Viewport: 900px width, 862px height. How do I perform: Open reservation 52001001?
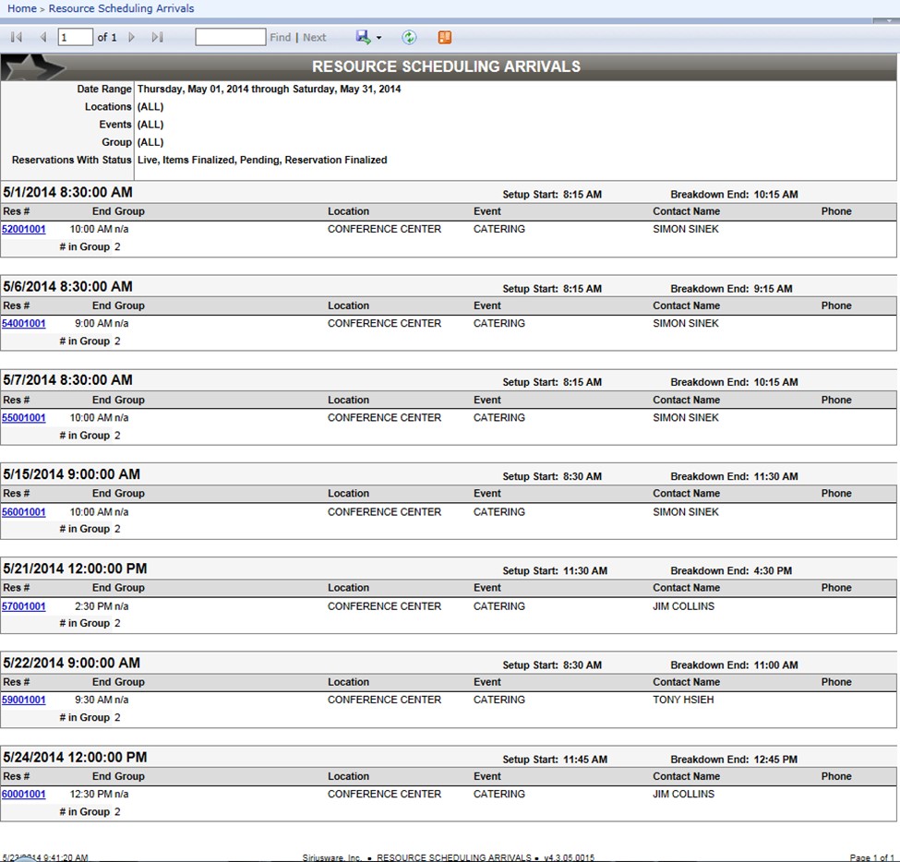[24, 229]
